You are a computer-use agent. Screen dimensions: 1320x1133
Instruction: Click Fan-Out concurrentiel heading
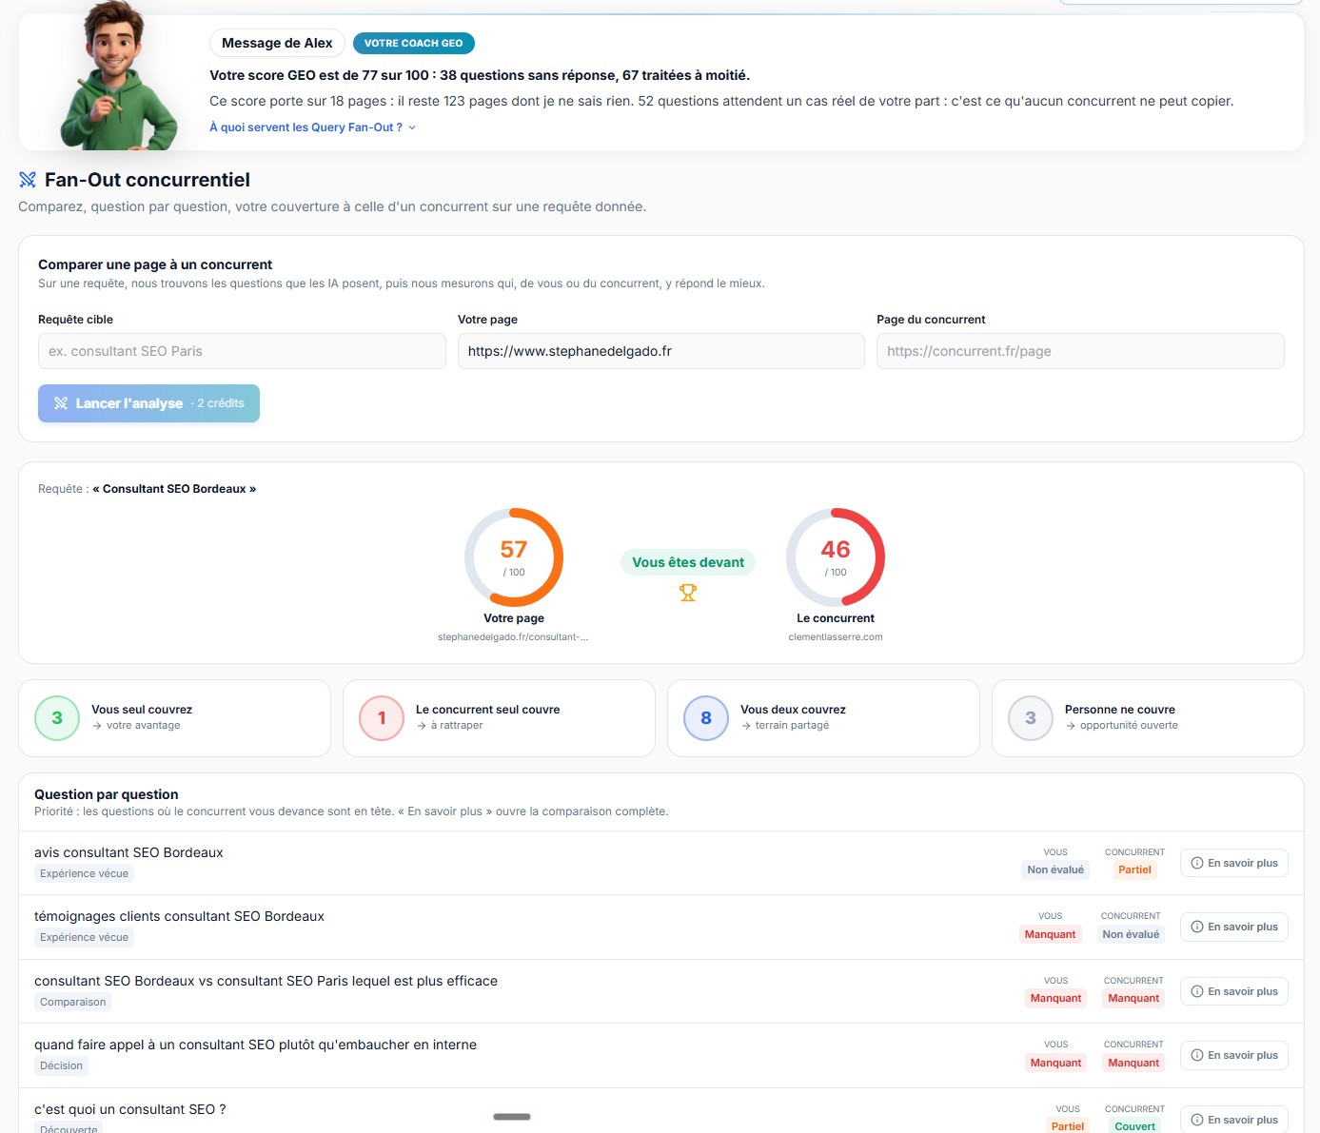148,180
